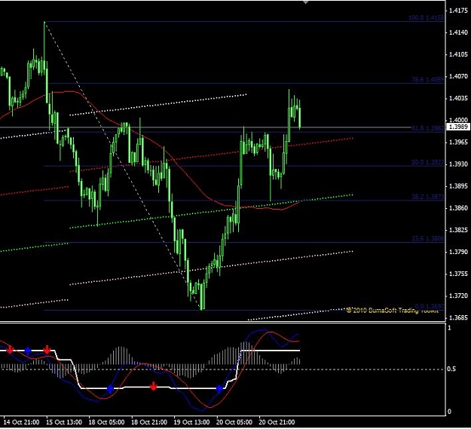
Task: Click the 1.3790 price scale value
Action: tap(458, 252)
